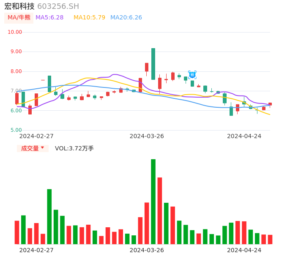Click the tallest green volume bar
The height and width of the screenshot is (256, 290).
(153, 202)
